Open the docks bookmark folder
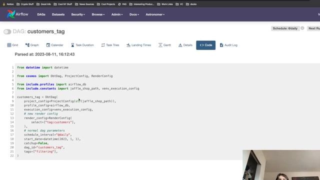Screen dimensions: 320x180 pyautogui.click(x=191, y=4)
